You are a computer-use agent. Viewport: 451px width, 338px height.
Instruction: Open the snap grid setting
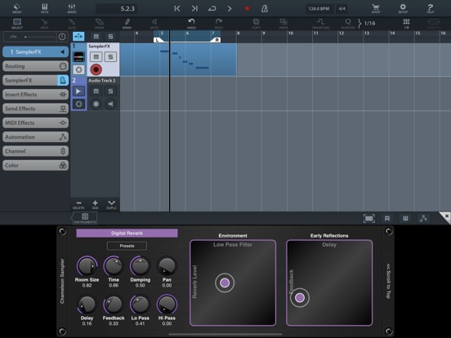[x=406, y=24]
